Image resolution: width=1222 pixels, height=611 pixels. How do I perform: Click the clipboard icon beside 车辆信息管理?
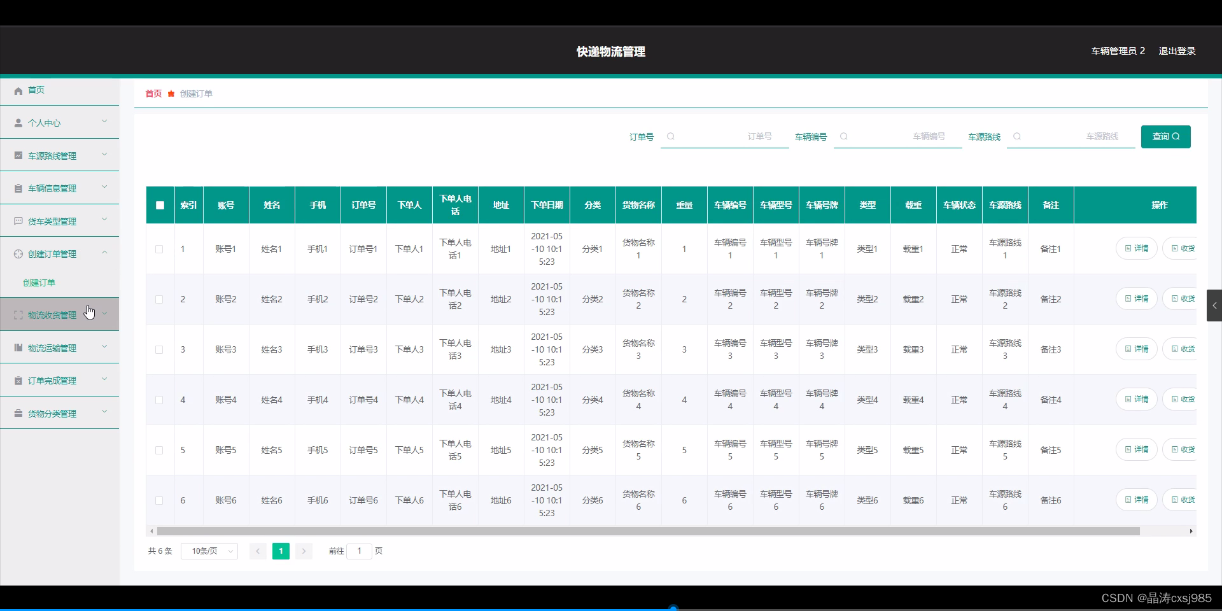(18, 188)
